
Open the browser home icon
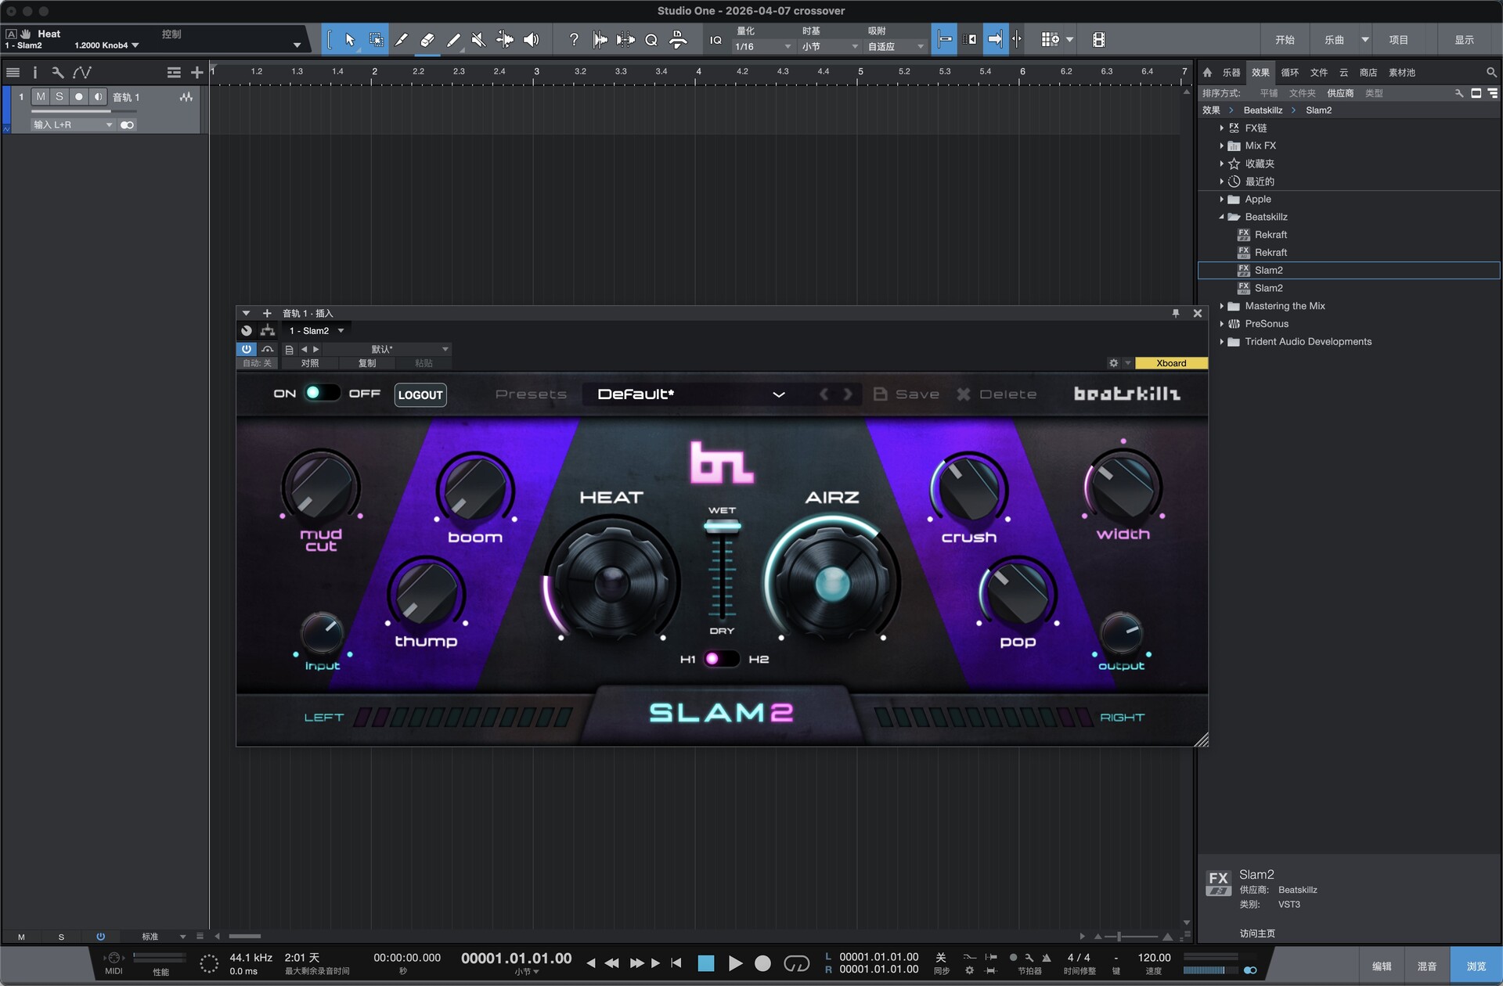pyautogui.click(x=1207, y=73)
